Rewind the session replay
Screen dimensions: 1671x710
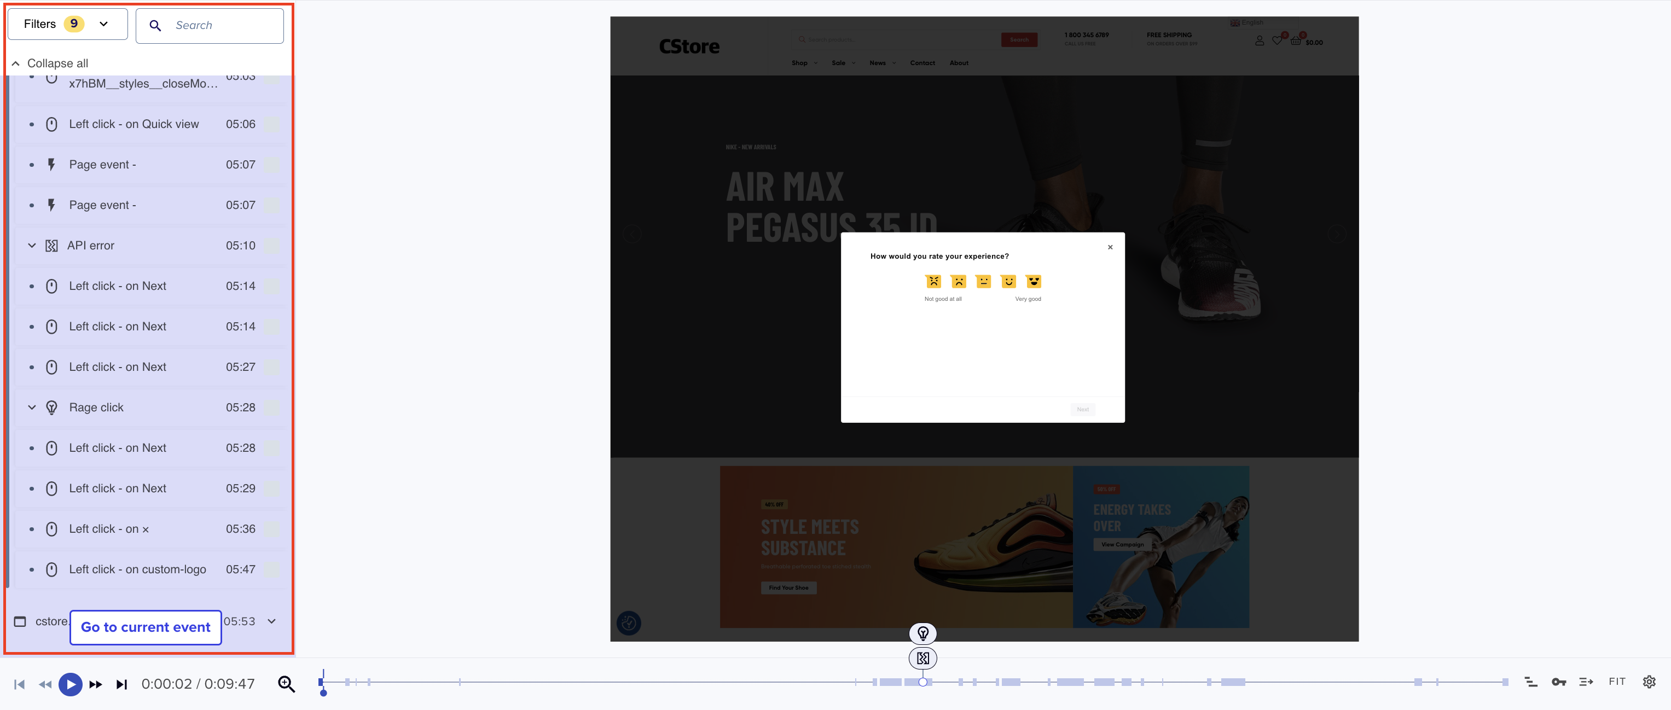coord(45,684)
